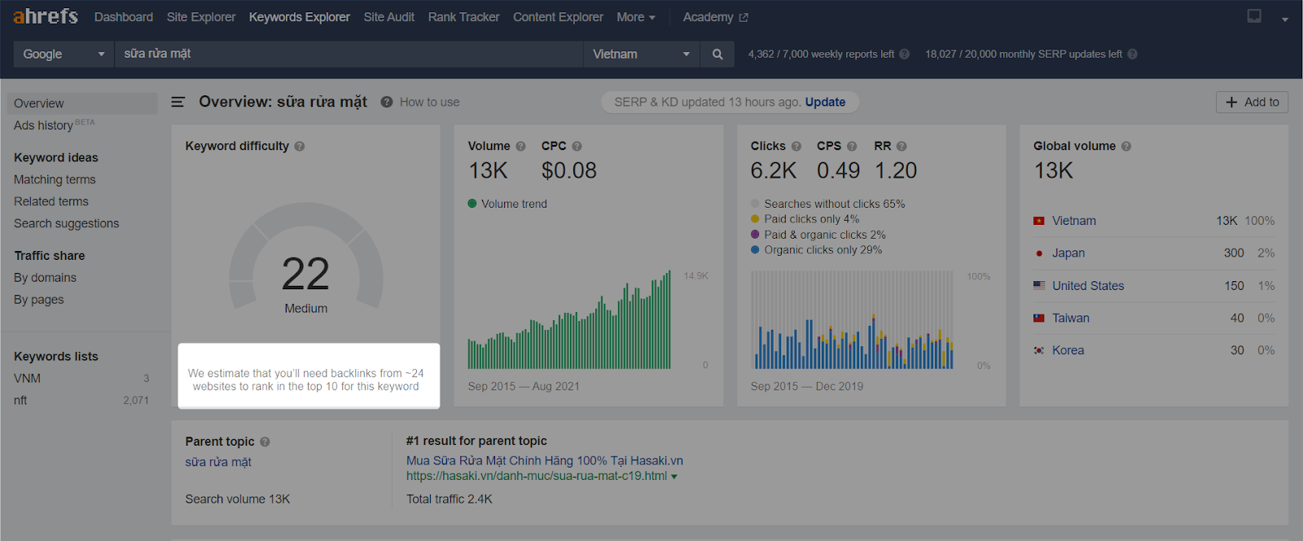1303x541 pixels.
Task: Open the notifications monitor icon
Action: tap(1254, 16)
